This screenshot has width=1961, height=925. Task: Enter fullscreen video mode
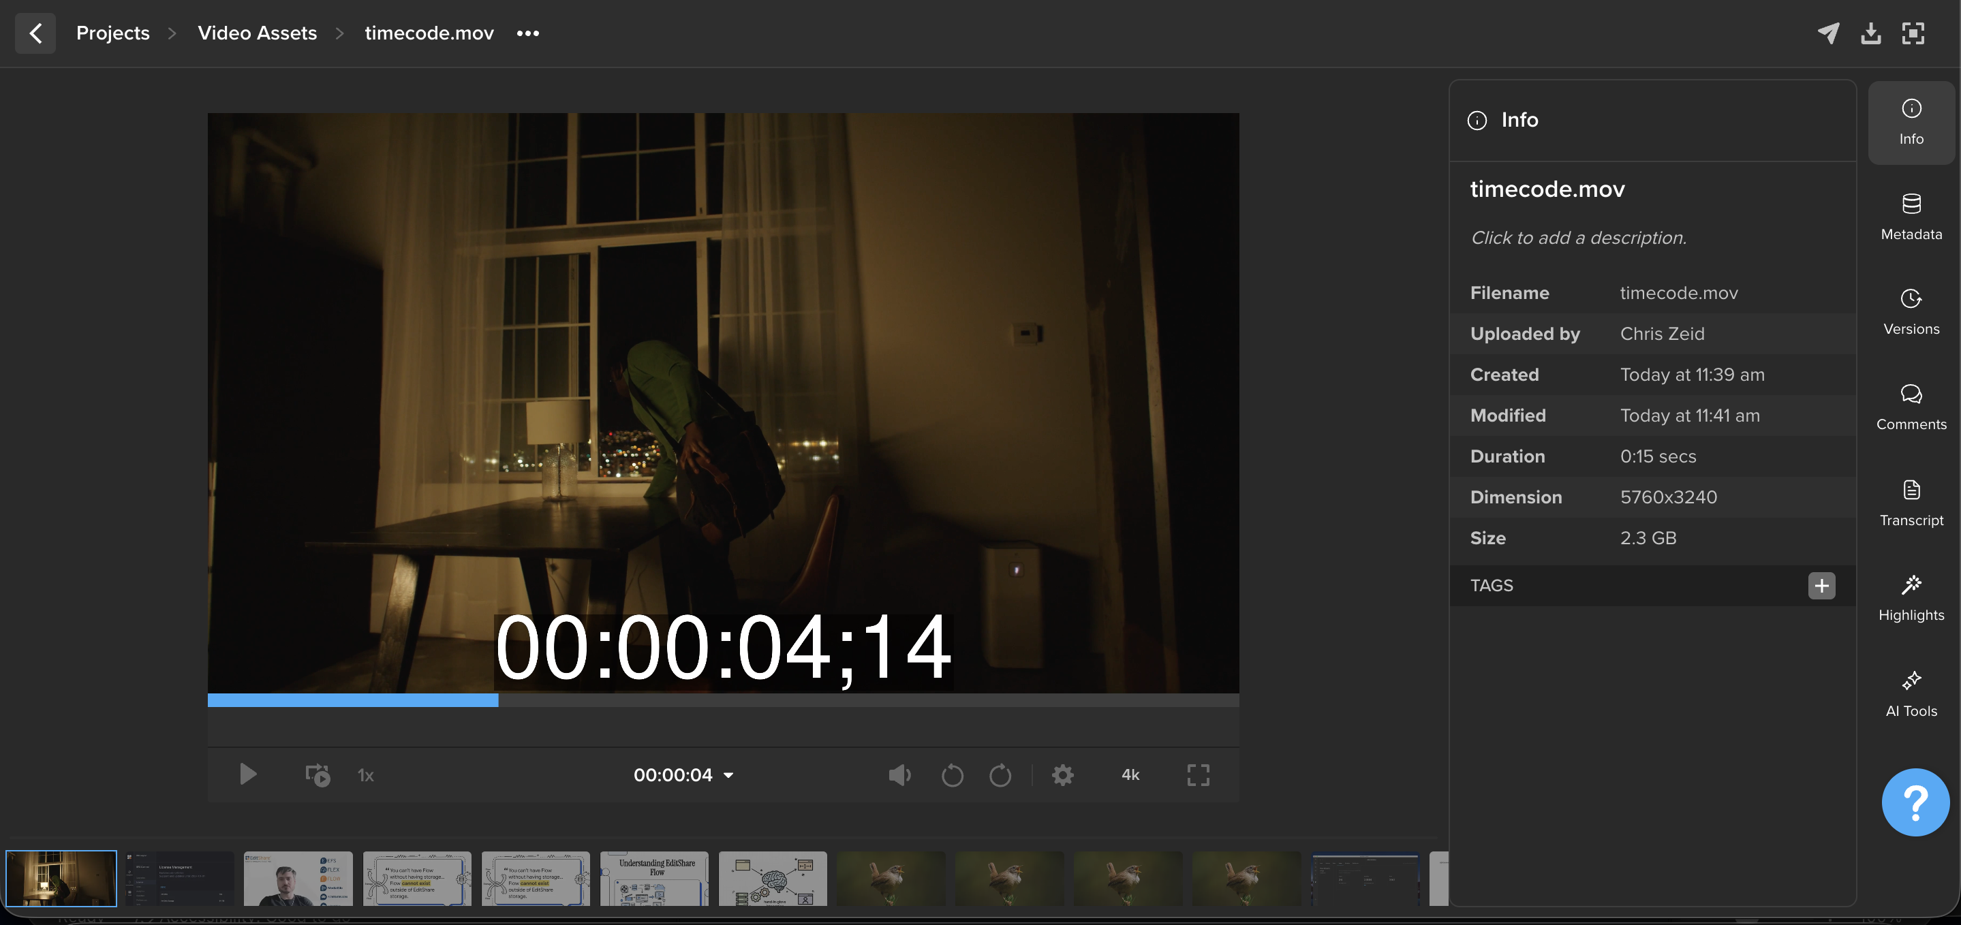coord(1199,775)
